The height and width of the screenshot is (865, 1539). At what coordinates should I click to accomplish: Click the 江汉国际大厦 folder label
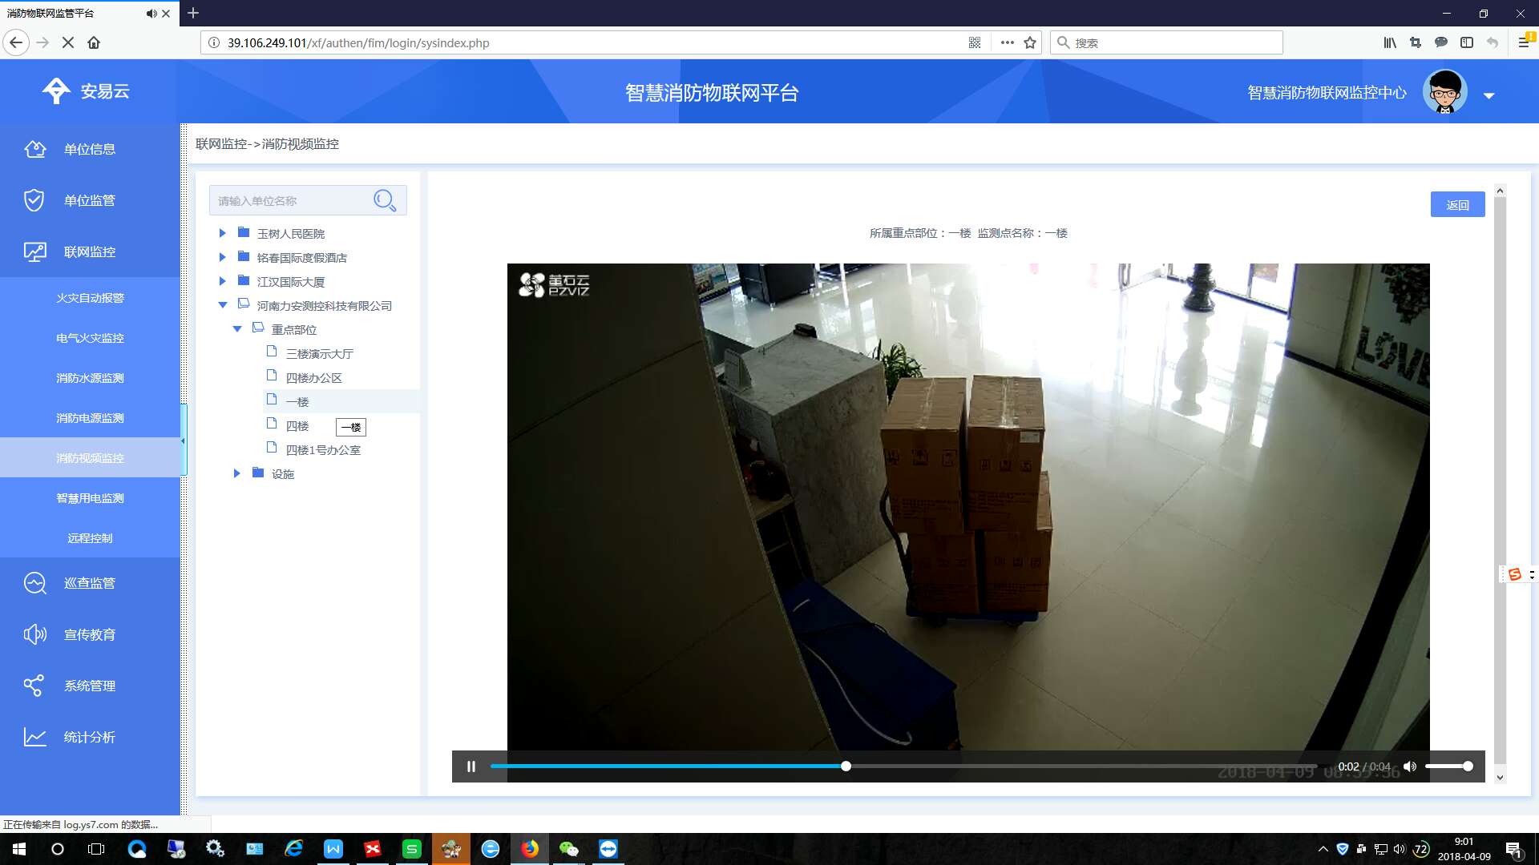tap(290, 282)
